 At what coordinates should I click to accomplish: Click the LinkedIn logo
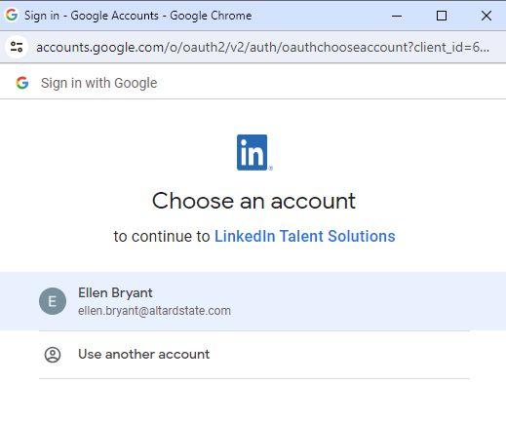click(x=254, y=152)
